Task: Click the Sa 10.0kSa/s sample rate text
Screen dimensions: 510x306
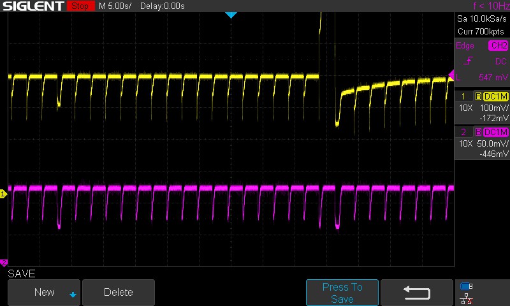Action: [x=482, y=19]
